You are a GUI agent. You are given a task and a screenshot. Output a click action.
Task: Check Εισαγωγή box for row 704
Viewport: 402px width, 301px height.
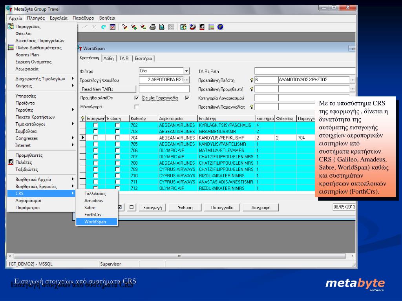96,138
